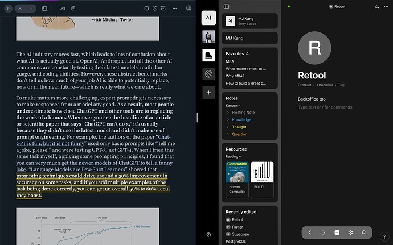Open the MBA favorite
Screen dimensions: 393x245
tap(230, 61)
